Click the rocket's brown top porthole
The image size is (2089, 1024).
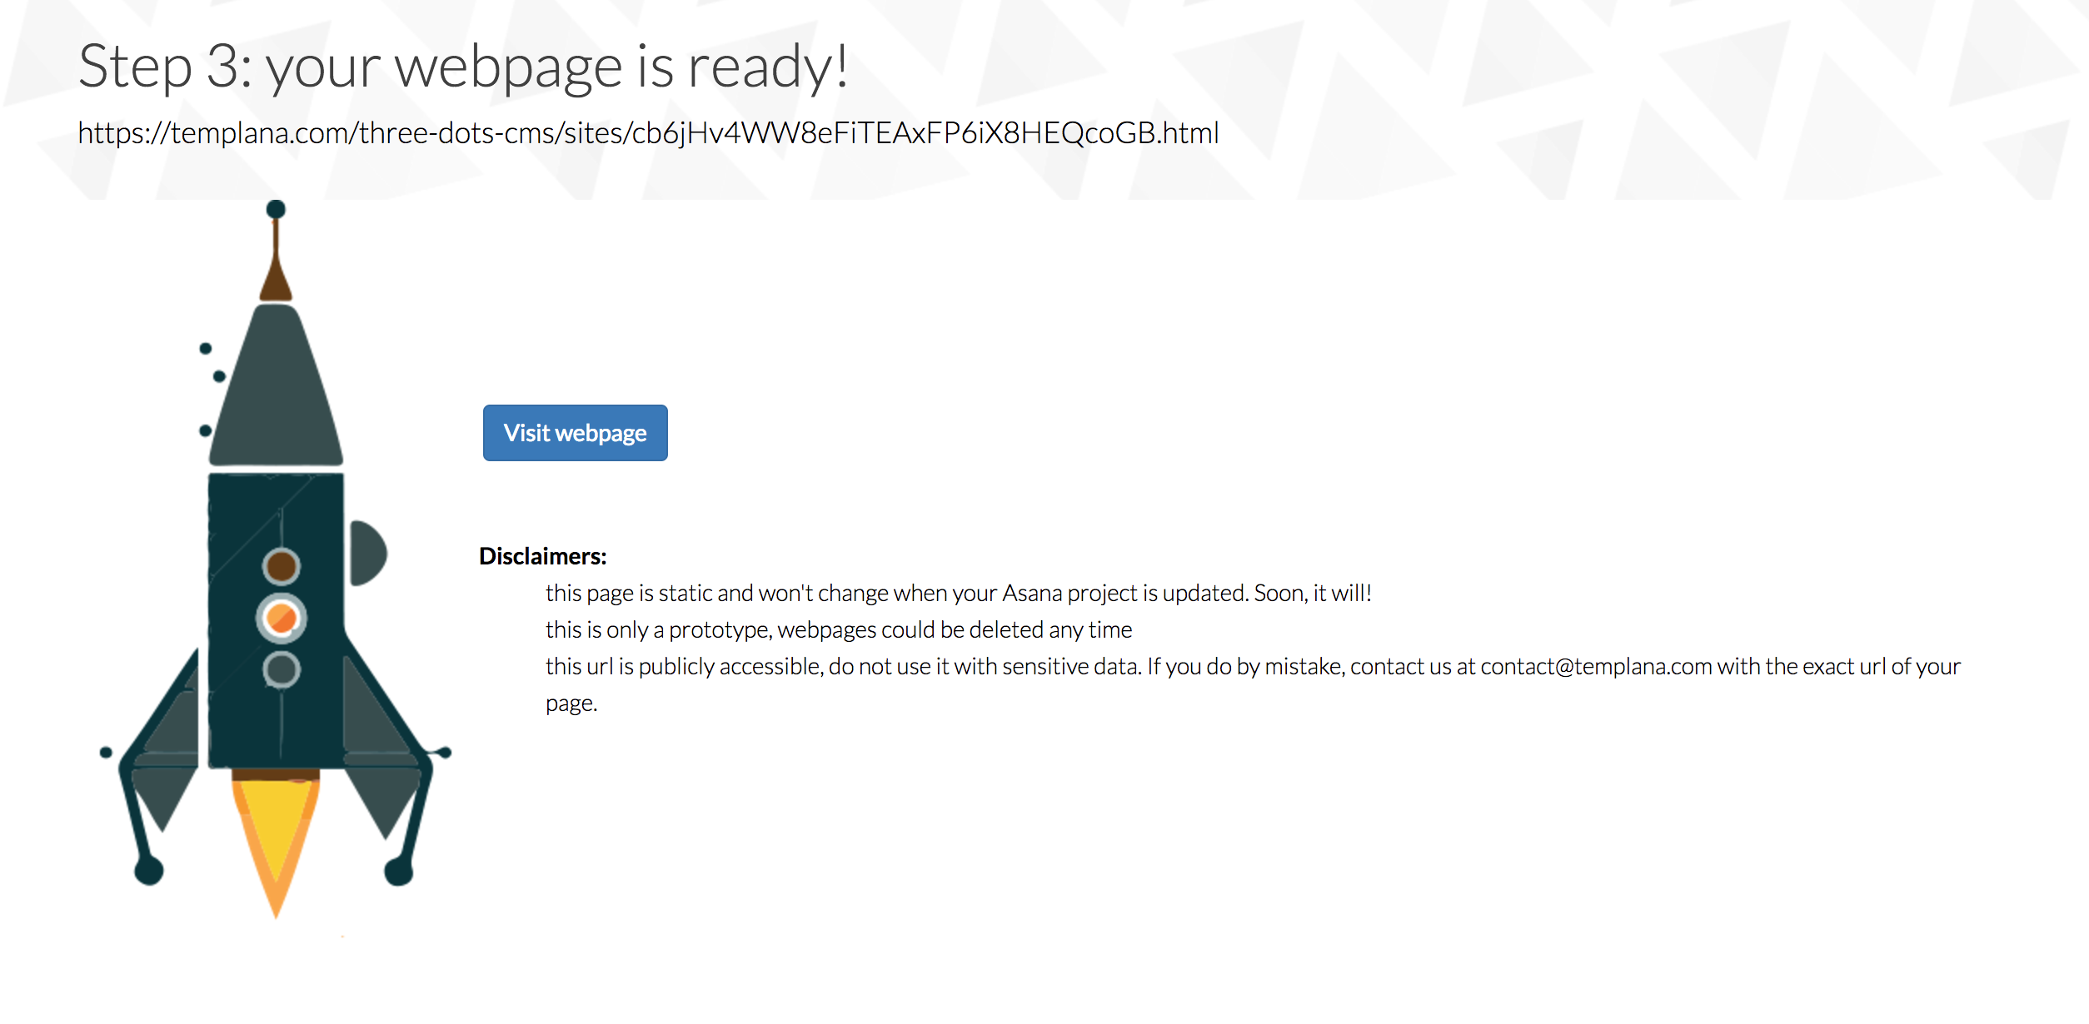282,567
